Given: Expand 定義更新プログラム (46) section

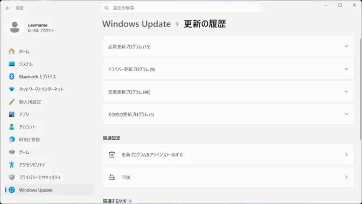Looking at the screenshot, I should [228, 92].
